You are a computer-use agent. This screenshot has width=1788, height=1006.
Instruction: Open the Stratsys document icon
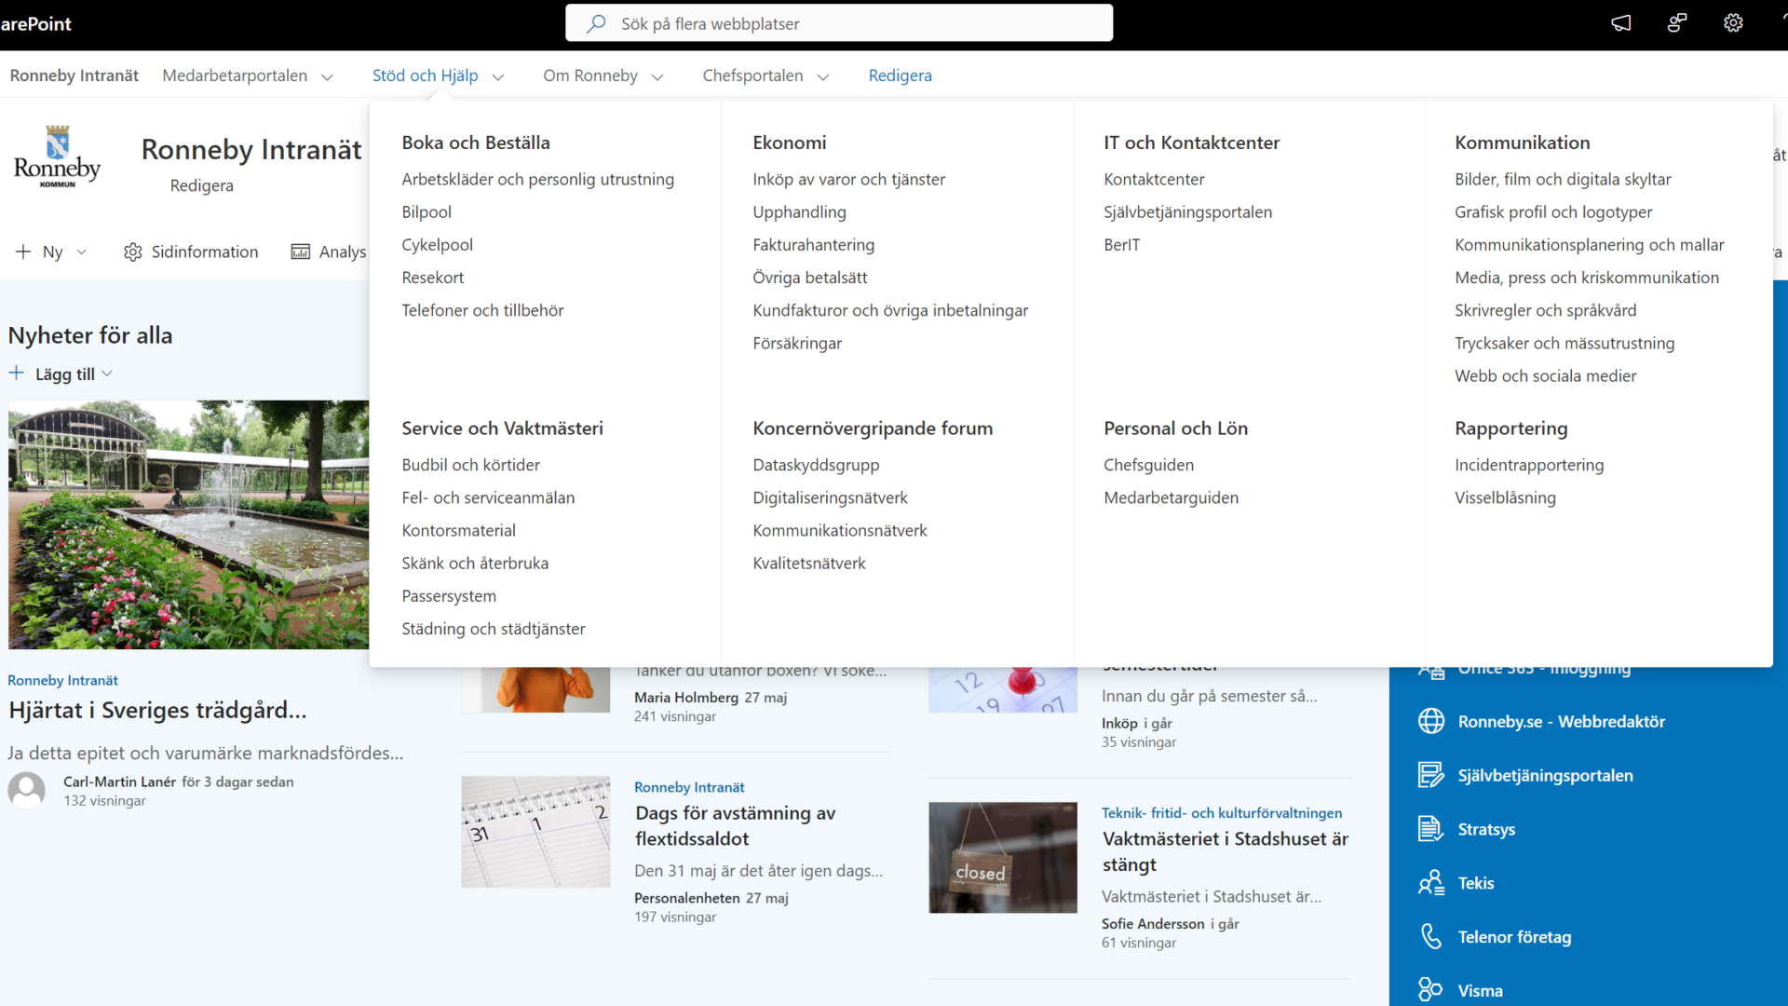(x=1430, y=828)
